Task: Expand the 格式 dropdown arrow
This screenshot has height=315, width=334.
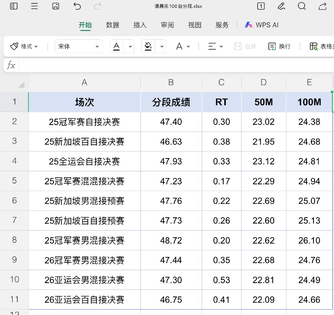Action: (36, 46)
